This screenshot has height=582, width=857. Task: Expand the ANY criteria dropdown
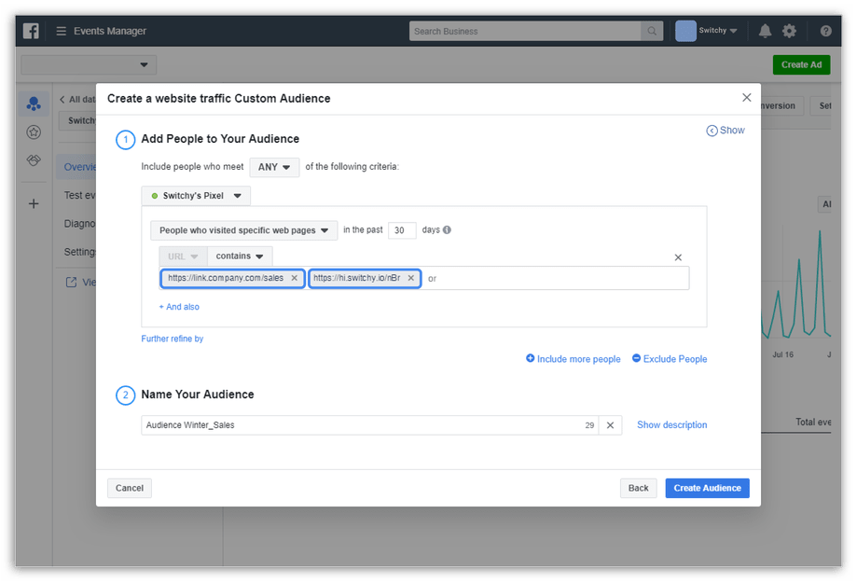coord(274,167)
